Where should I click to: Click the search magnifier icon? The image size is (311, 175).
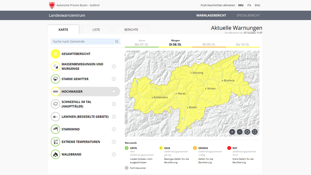117,41
